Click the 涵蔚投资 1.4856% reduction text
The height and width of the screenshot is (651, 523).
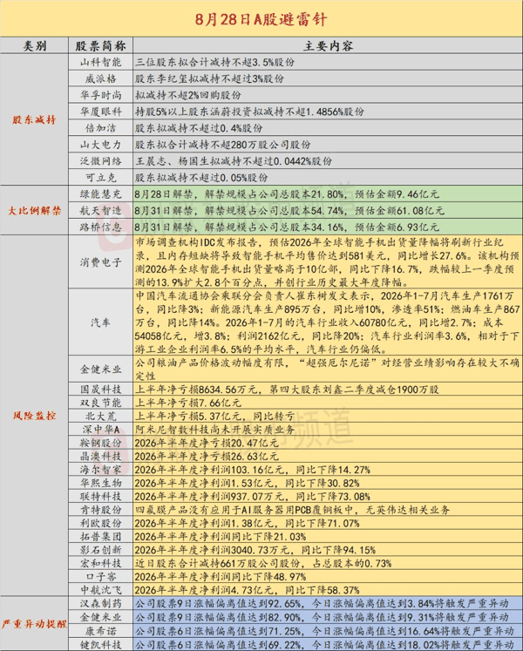249,112
